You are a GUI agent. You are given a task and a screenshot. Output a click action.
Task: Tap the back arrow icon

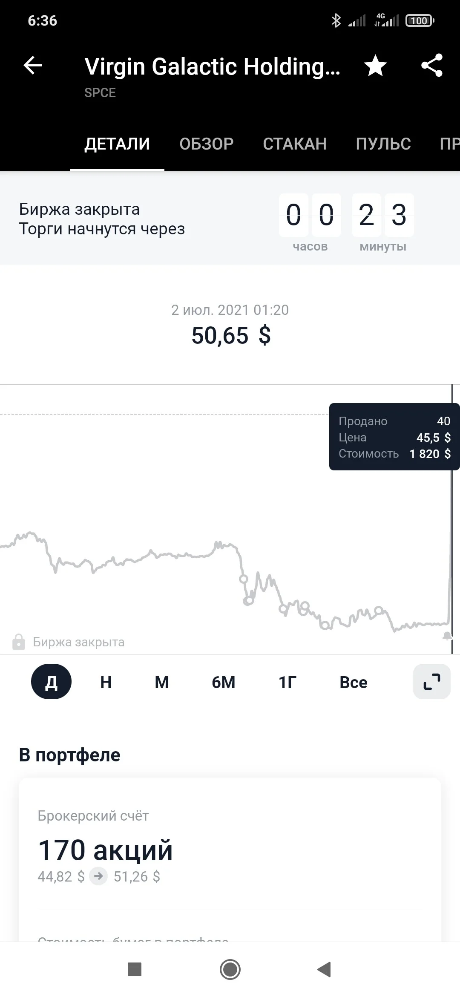pyautogui.click(x=33, y=65)
